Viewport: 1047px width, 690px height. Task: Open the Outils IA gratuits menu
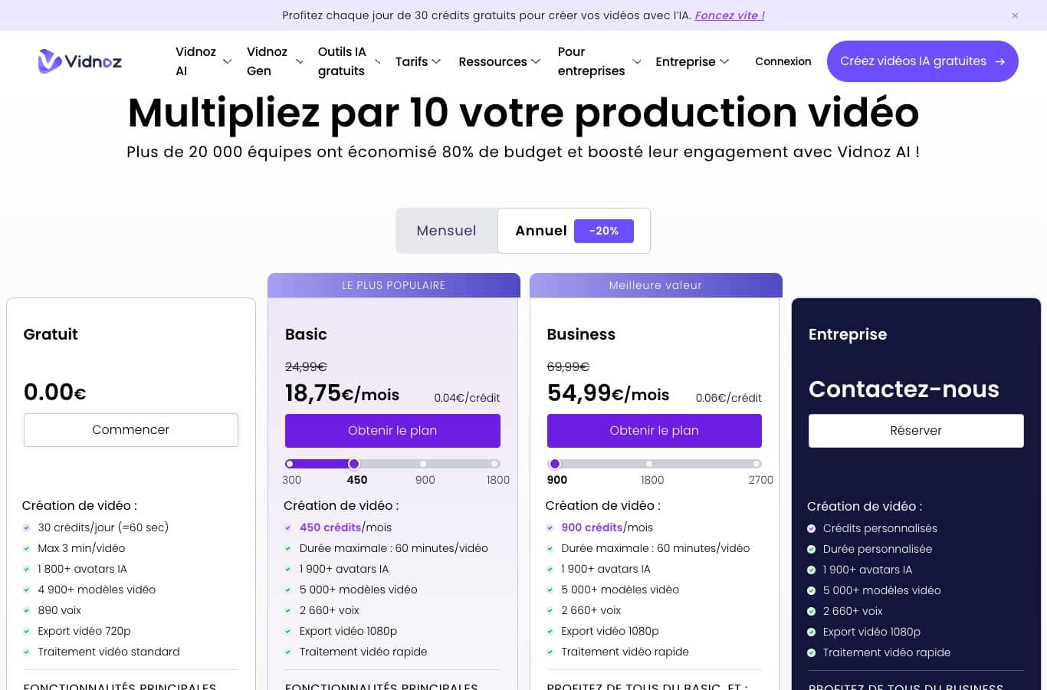342,61
